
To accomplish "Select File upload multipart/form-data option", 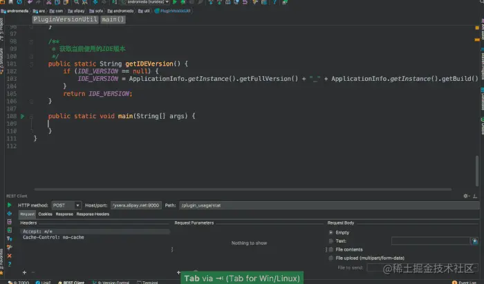I will pos(331,258).
